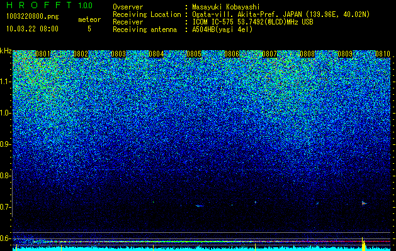Viewport: 396px width, 251px height.
Task: Click the 0810 time marker
Action: pos(383,54)
